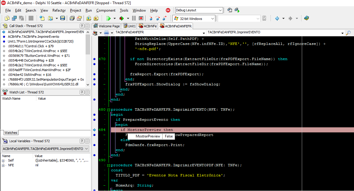Open the Refactor menu
Screen dimensions: 354x191
pyautogui.click(x=59, y=10)
